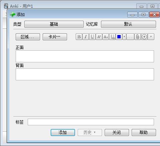160x146 pixels.
Task: Focus the 标签 tags input
Action: point(91,122)
